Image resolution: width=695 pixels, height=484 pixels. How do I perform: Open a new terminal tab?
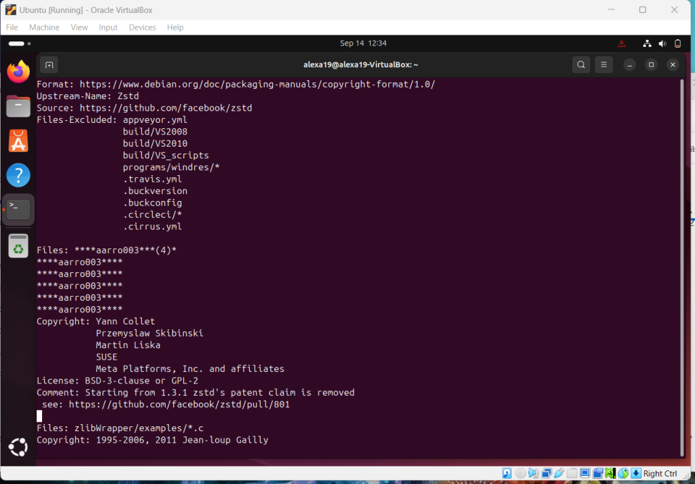click(48, 65)
